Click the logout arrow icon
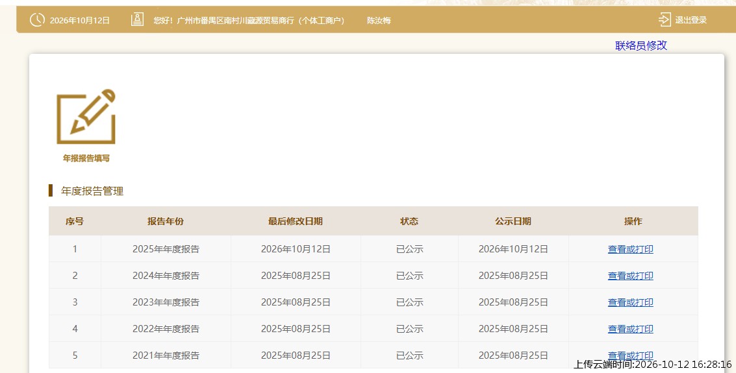Viewport: 736px width, 373px height. [664, 19]
